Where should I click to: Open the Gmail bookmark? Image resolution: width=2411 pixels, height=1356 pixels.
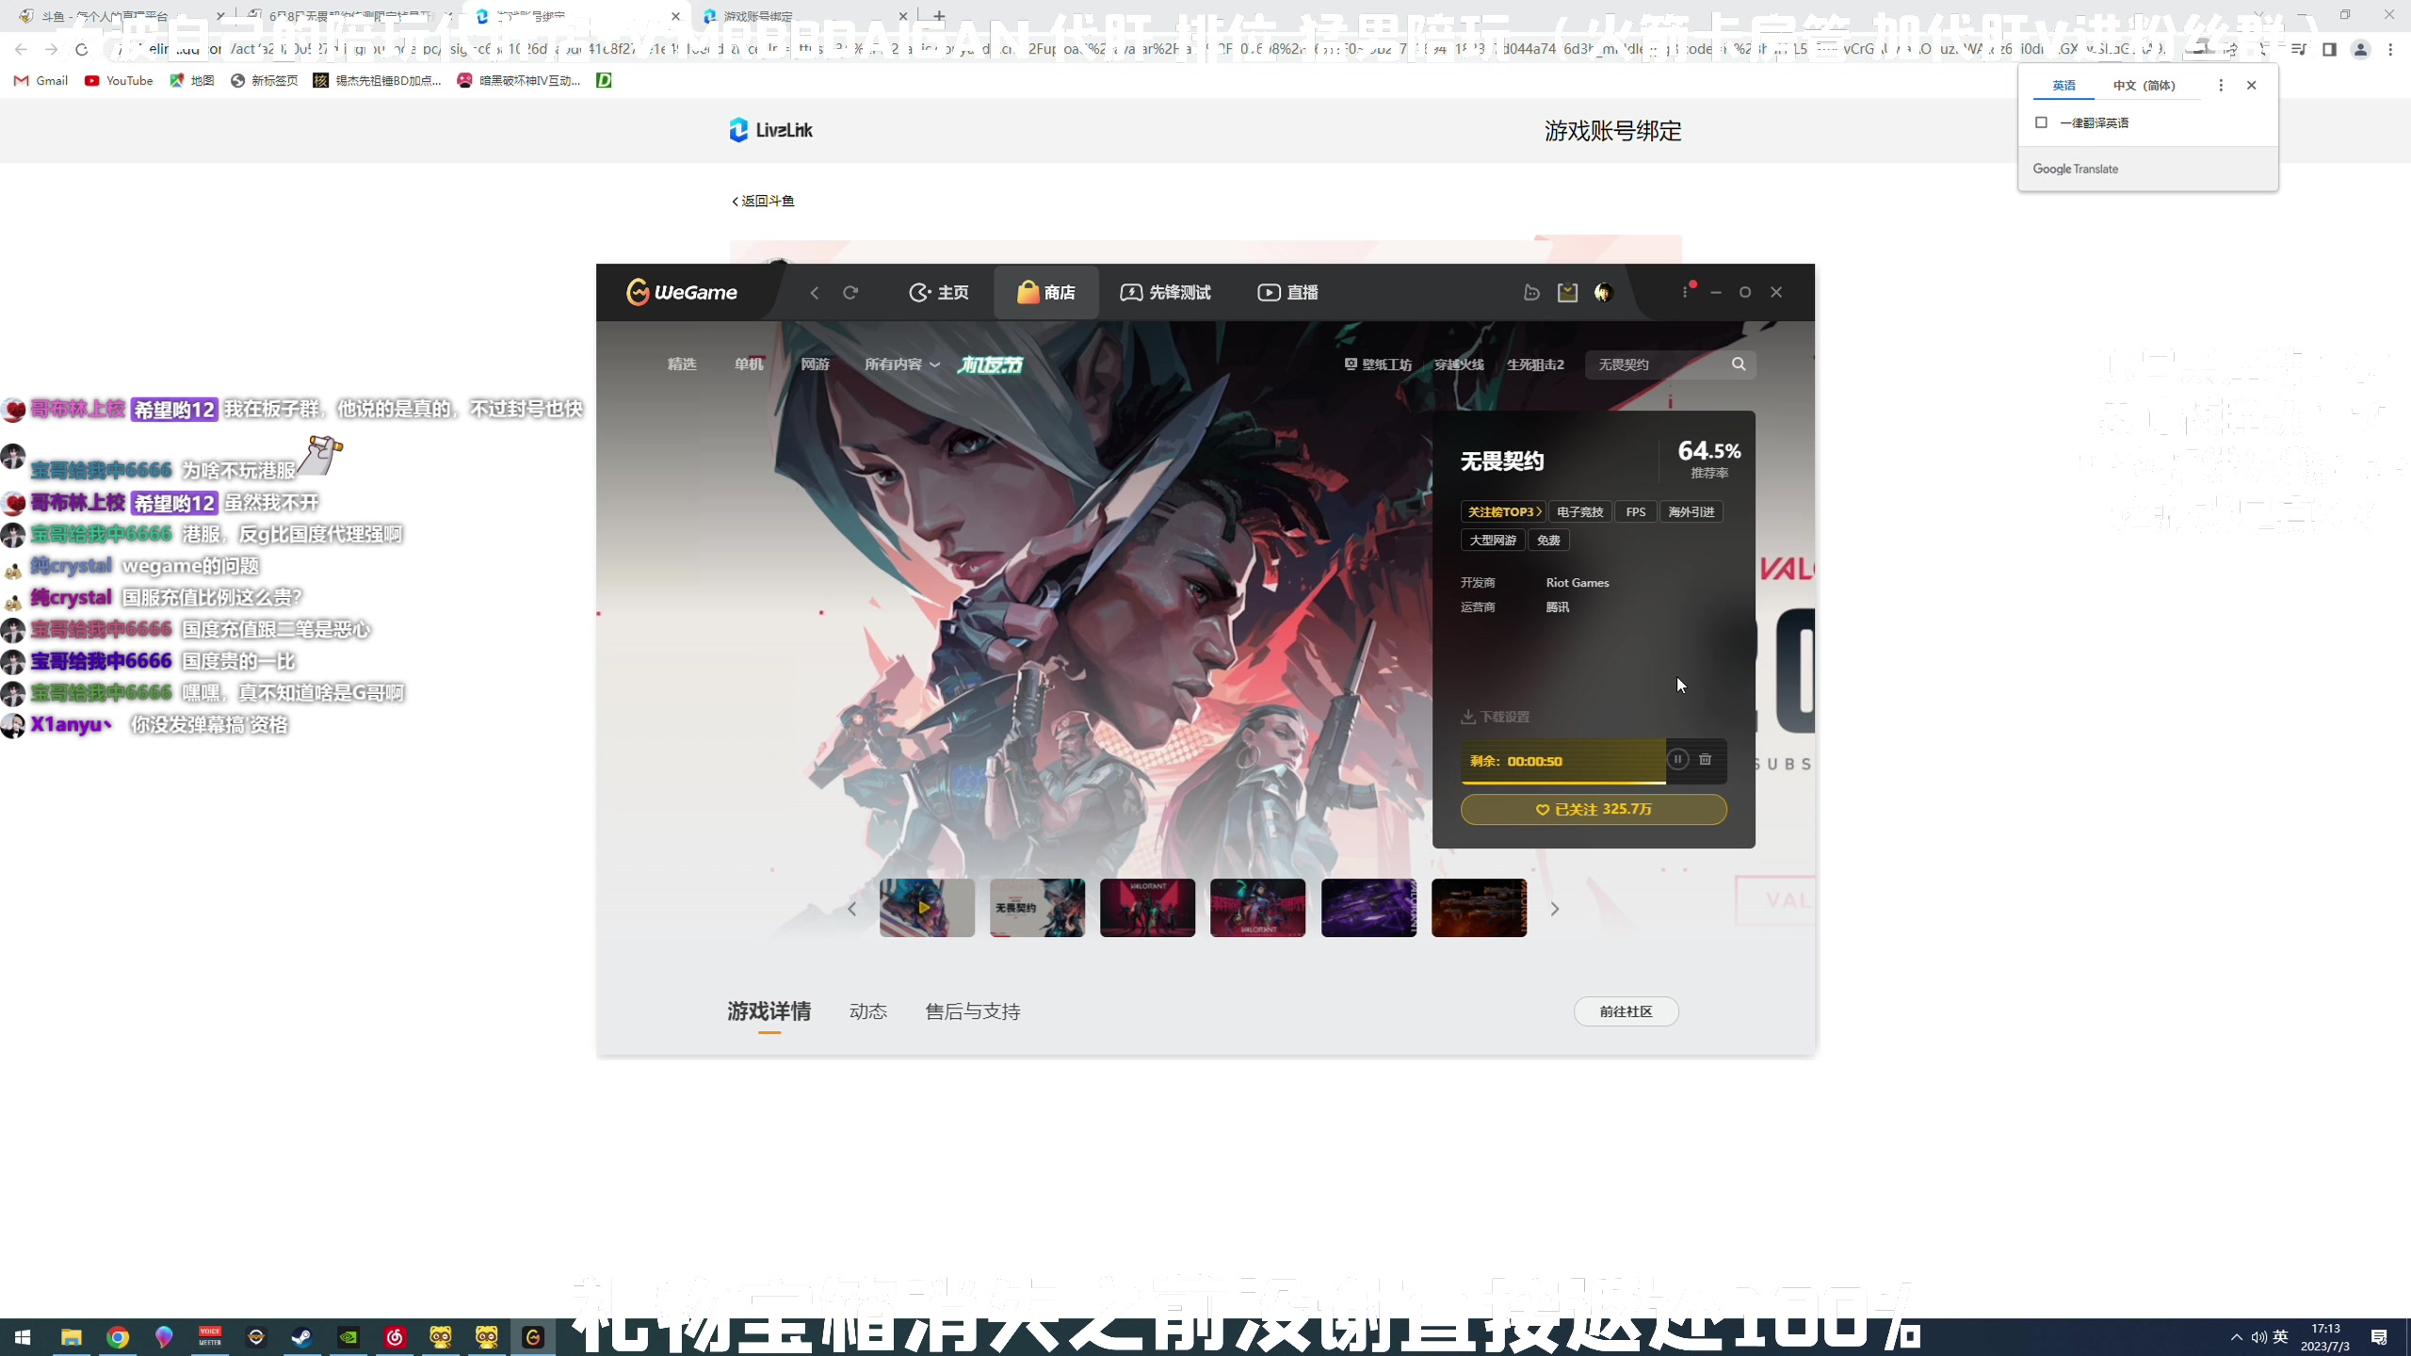point(41,81)
